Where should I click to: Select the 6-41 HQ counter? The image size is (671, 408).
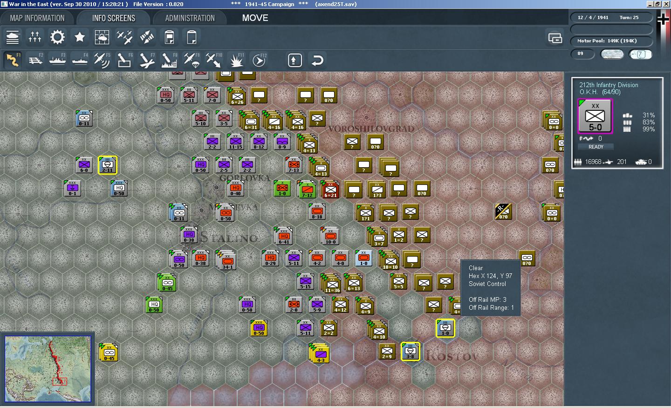284,236
